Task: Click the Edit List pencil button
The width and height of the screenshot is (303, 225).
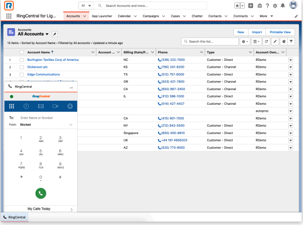Action: 275,42
